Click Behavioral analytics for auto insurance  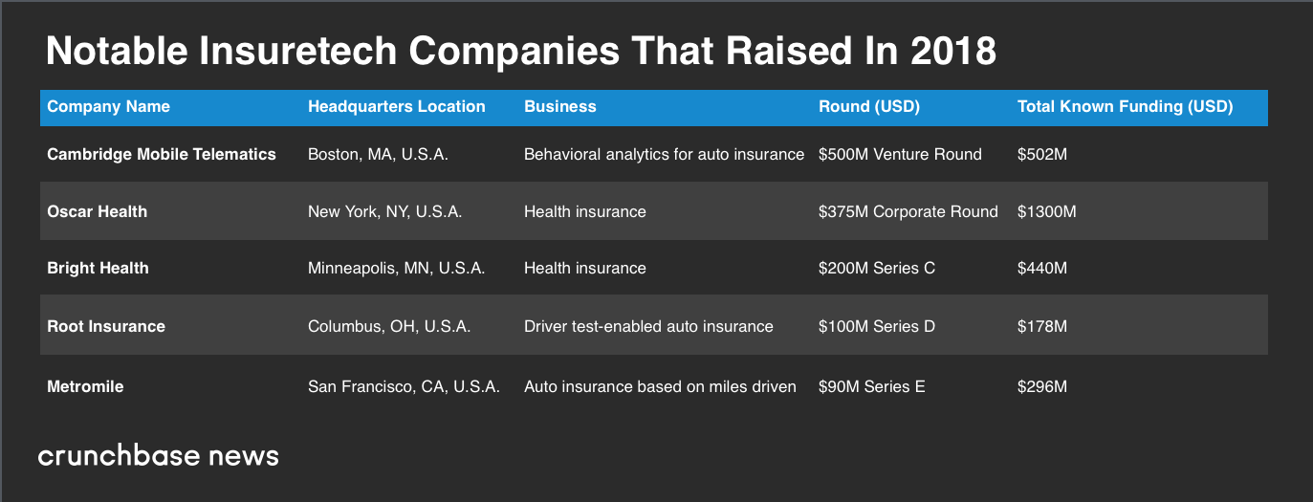point(664,154)
